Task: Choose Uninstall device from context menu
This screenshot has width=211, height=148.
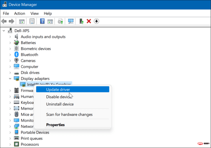Action: pos(73,104)
